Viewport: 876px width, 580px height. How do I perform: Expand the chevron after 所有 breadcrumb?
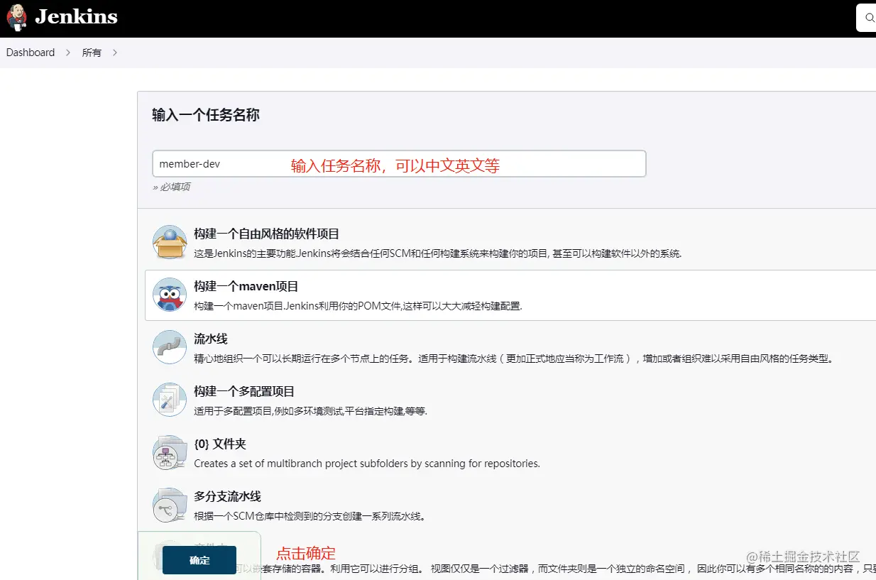coord(115,53)
